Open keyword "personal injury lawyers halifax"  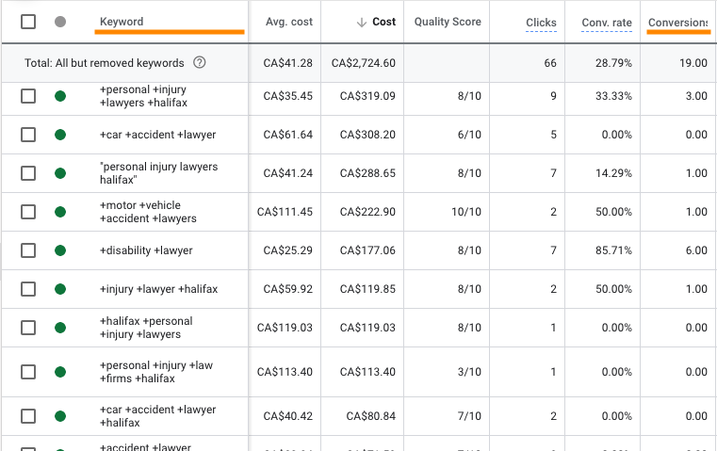[158, 173]
